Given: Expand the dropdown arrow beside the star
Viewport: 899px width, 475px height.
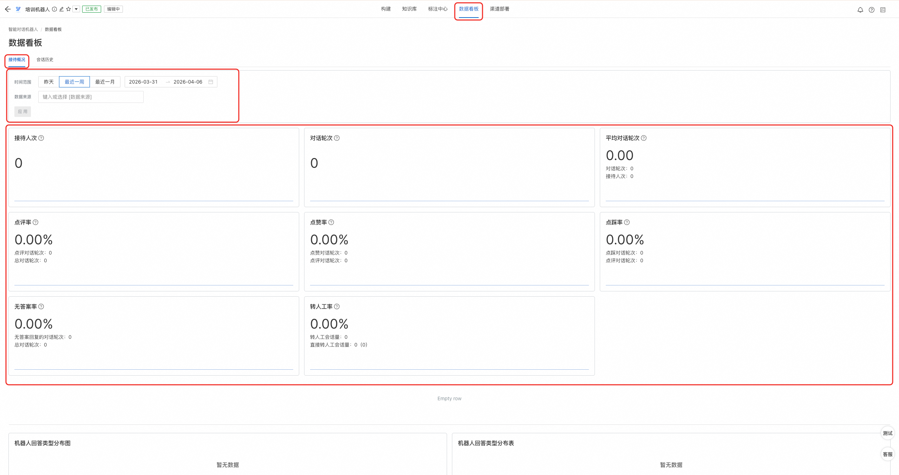Looking at the screenshot, I should pos(76,9).
